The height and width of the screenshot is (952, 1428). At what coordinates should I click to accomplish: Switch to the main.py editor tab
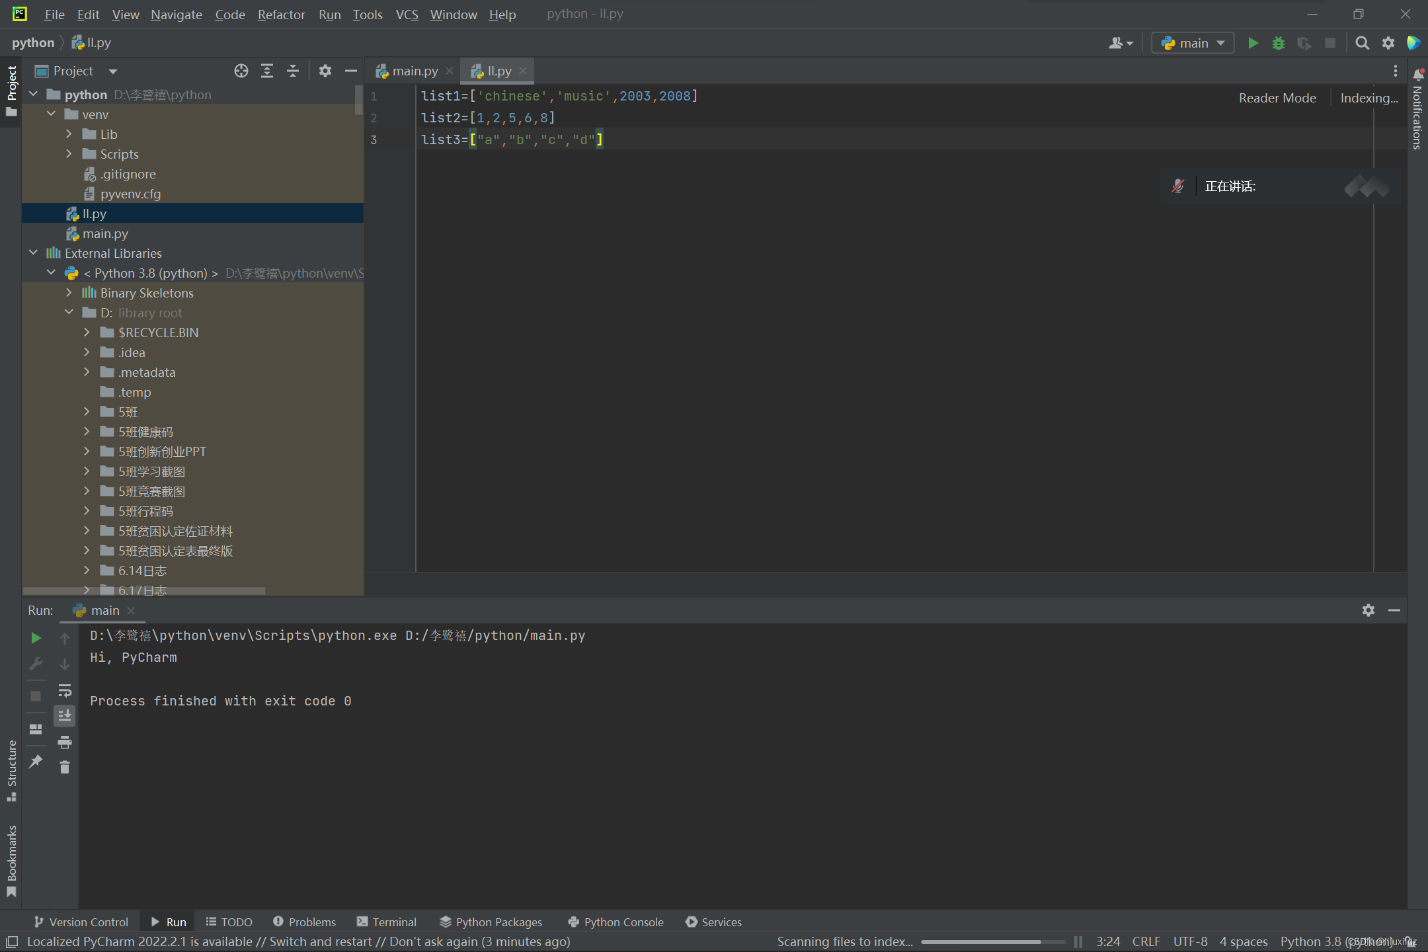(414, 71)
